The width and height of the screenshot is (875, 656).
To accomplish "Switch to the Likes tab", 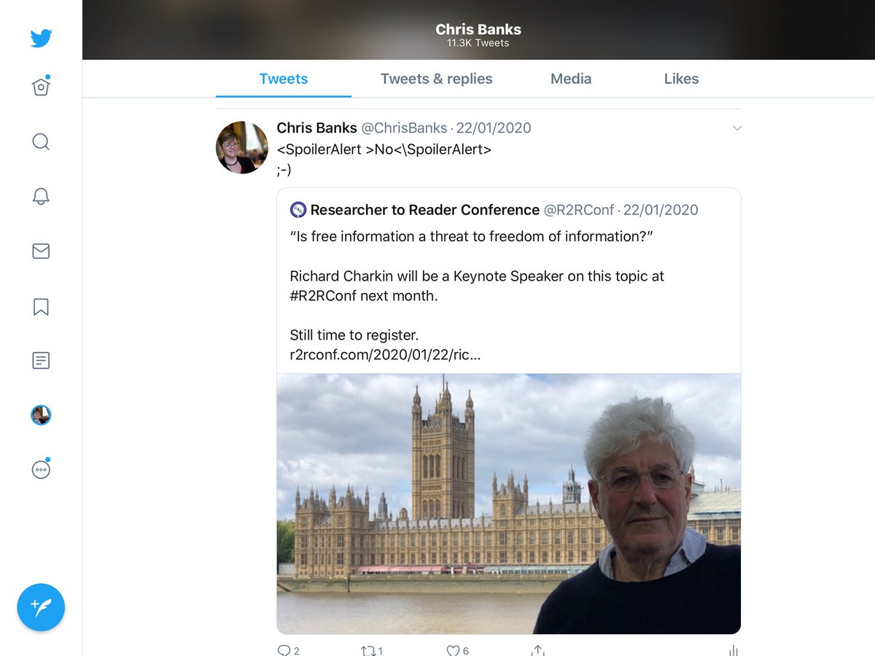I will [x=681, y=79].
